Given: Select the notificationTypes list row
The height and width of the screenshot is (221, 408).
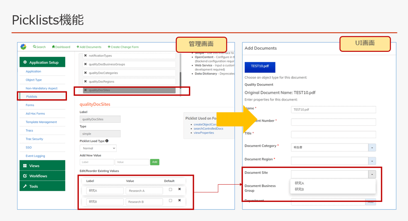Looking at the screenshot, I should (129, 55).
